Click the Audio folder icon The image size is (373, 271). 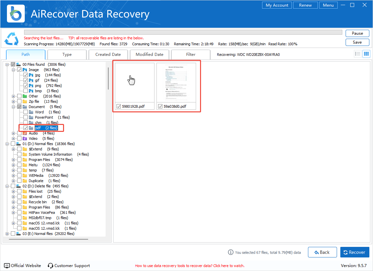point(25,133)
